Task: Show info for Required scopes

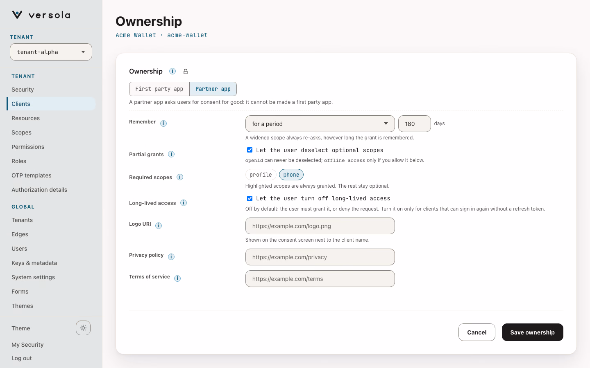Action: pos(180,177)
